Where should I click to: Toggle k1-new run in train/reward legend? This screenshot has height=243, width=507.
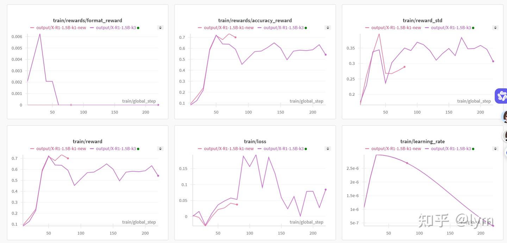(61, 149)
